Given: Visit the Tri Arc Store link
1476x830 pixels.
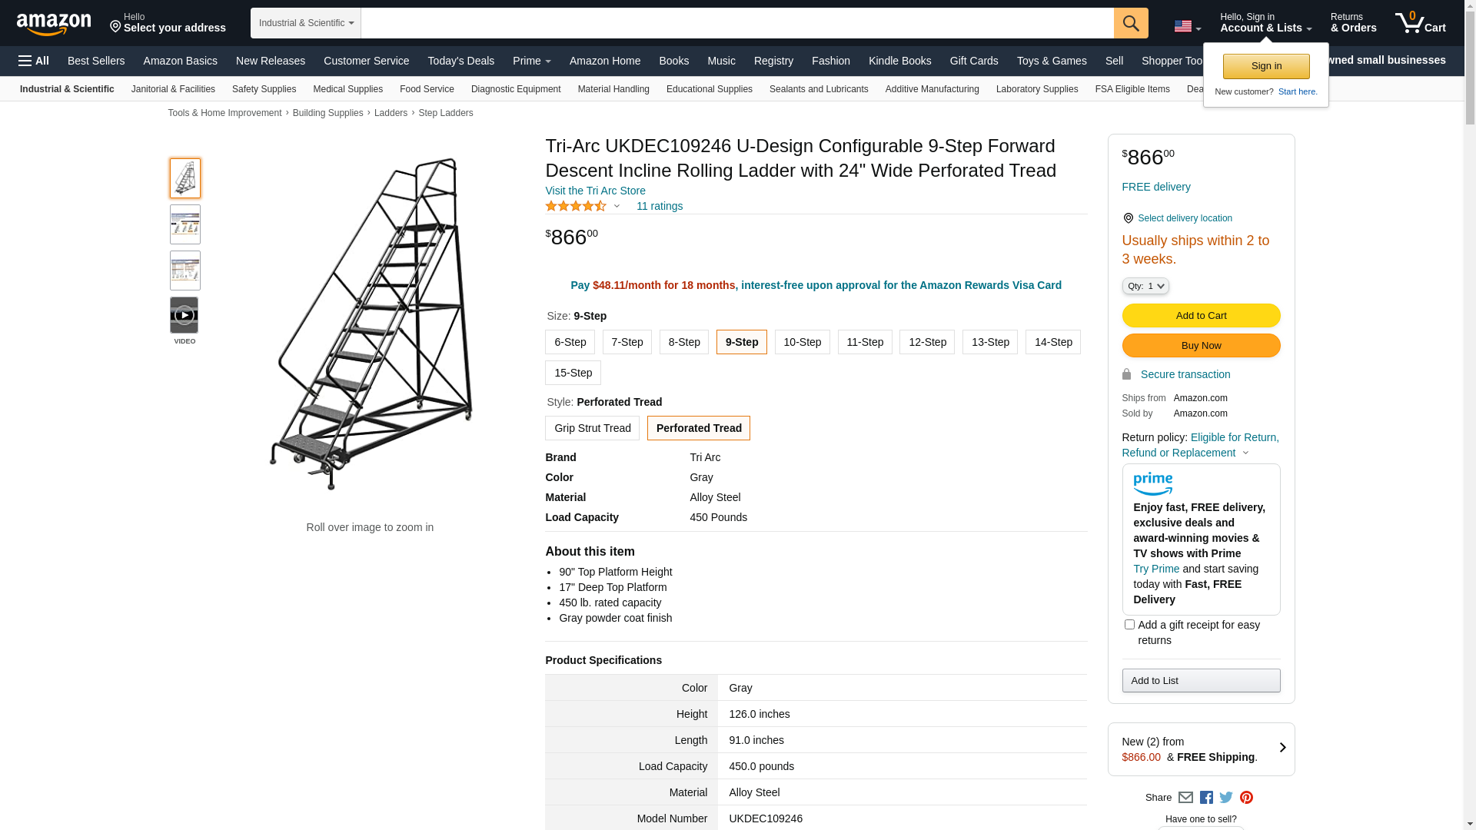Looking at the screenshot, I should pos(595,191).
